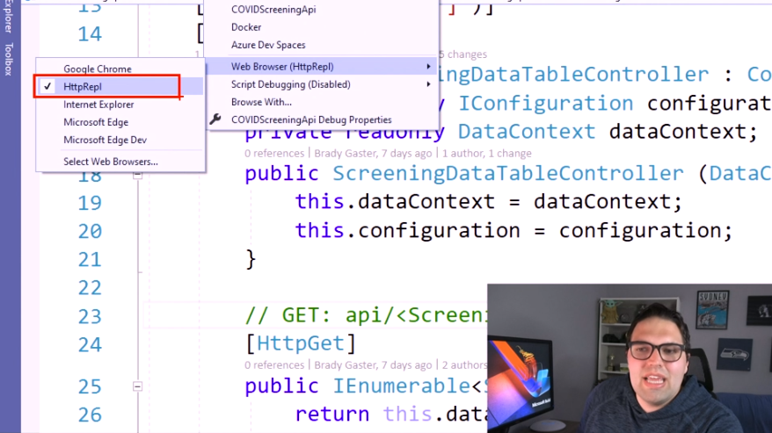Open the Explorer side panel tab
The width and height of the screenshot is (772, 433).
point(9,16)
